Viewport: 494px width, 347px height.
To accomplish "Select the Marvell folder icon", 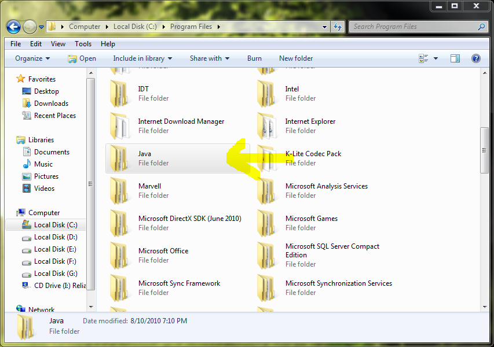I will point(119,191).
